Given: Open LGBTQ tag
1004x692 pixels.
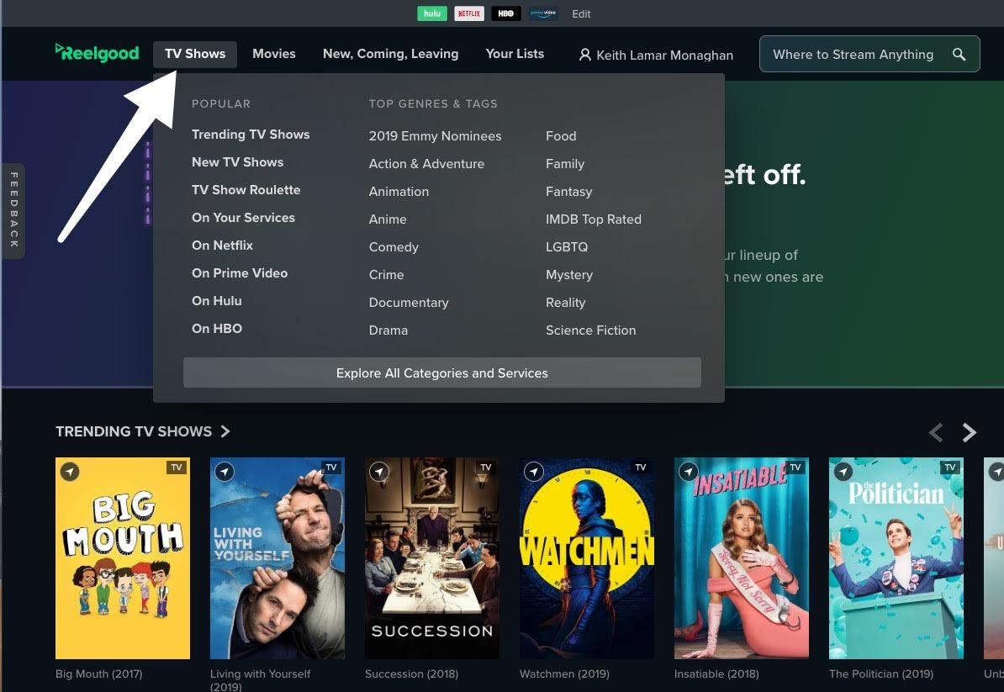Looking at the screenshot, I should pos(567,247).
